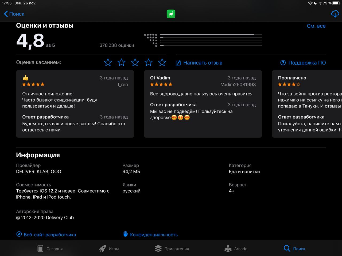Open the review titled Проплачено
Image resolution: width=342 pixels, height=256 pixels.
coord(307,104)
